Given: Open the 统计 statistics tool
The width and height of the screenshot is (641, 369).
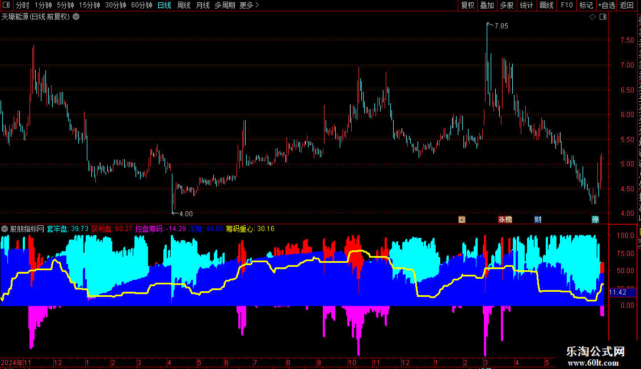Looking at the screenshot, I should coord(526,5).
